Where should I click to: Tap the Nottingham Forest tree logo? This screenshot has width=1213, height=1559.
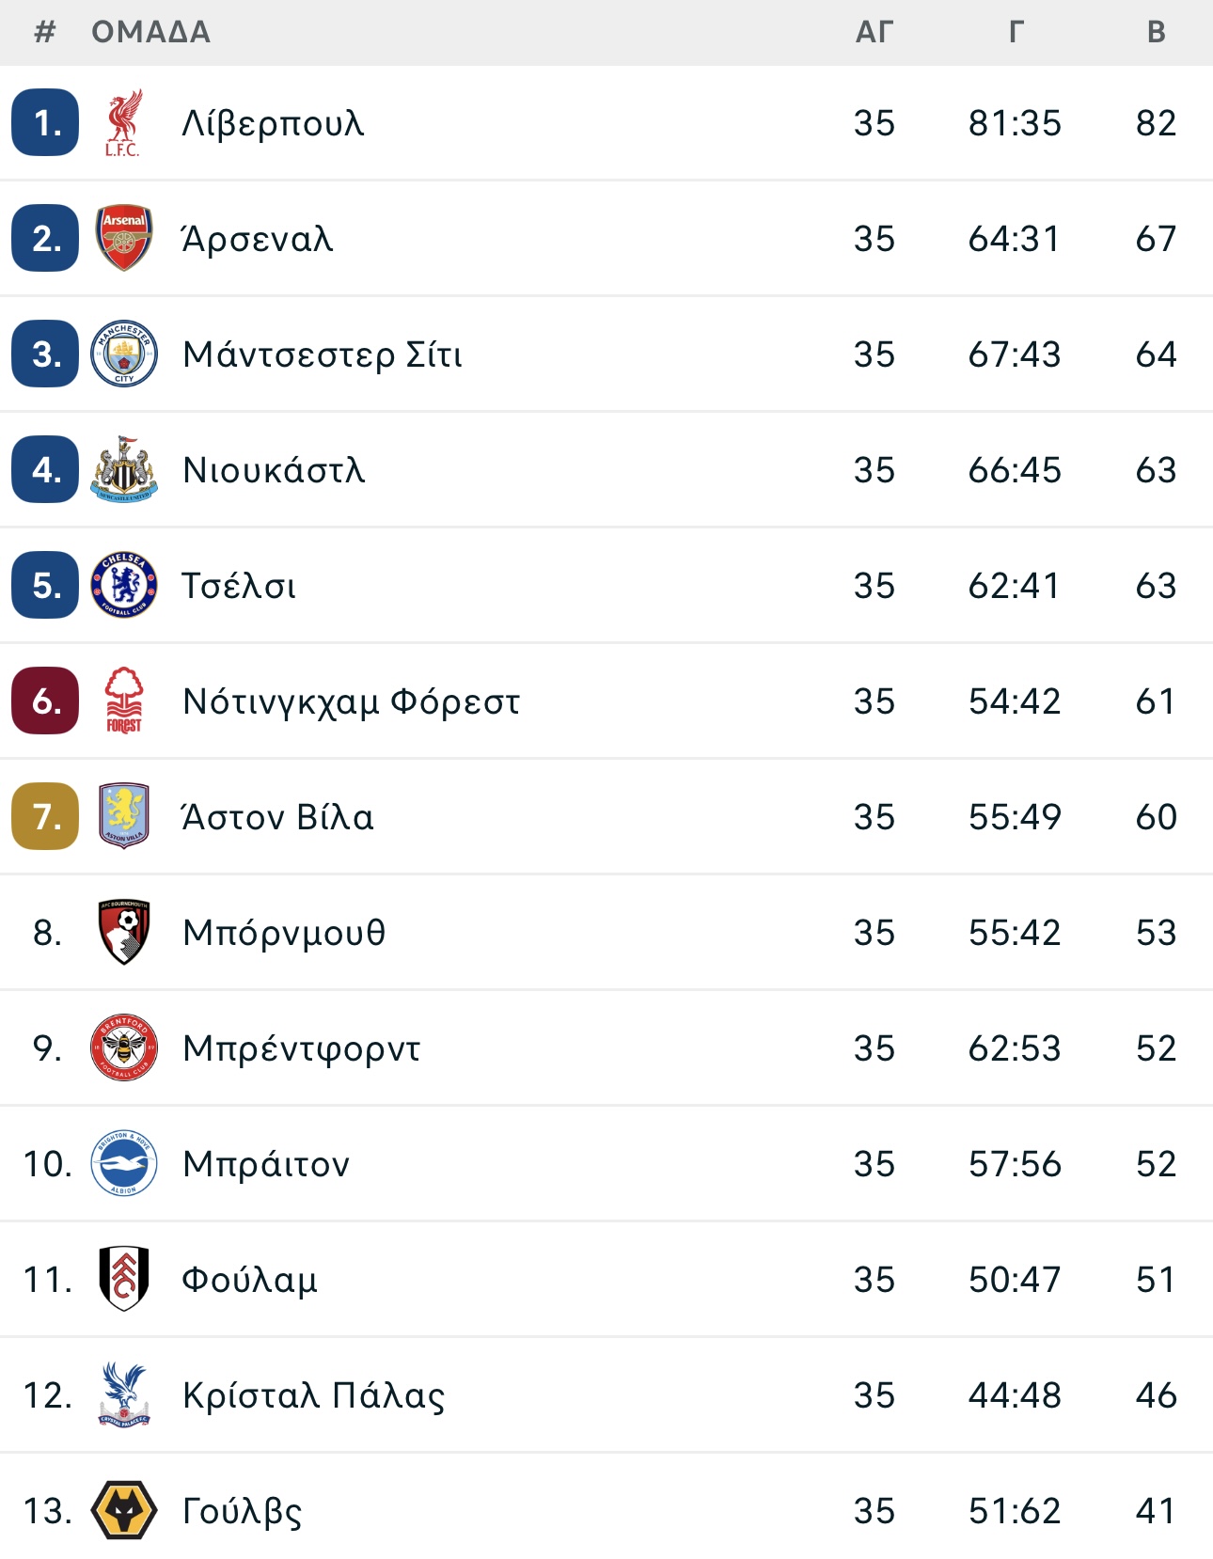(x=124, y=701)
